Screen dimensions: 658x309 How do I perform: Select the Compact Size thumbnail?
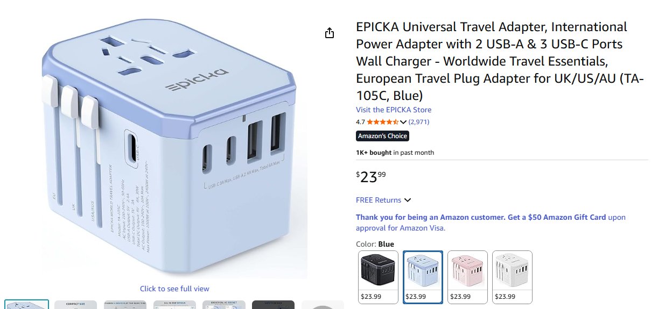coord(76,305)
